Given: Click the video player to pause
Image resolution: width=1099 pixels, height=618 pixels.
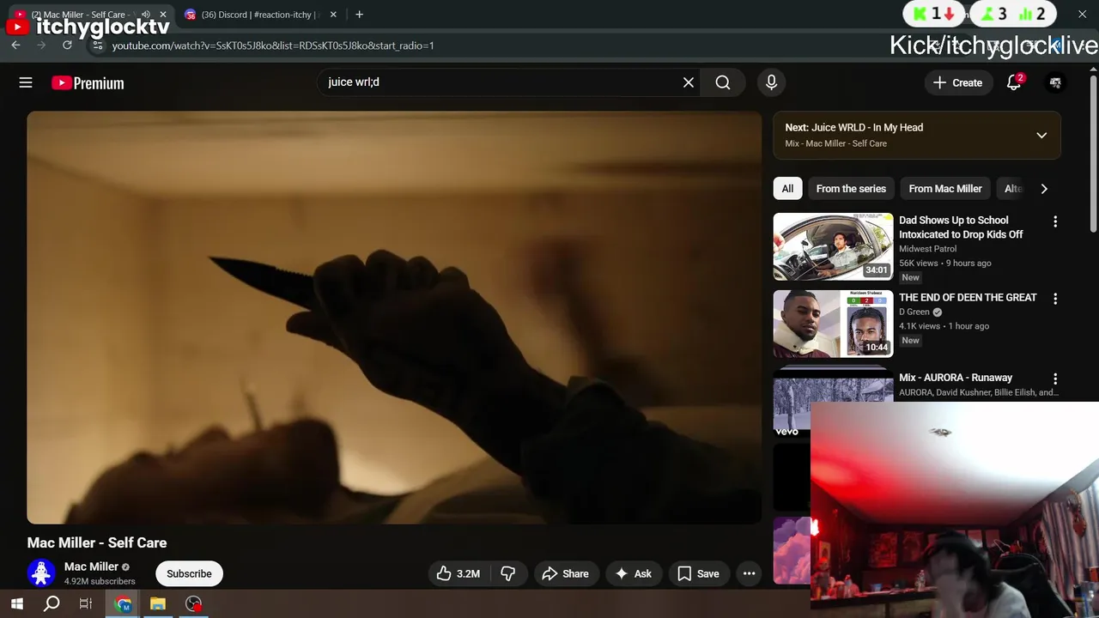Looking at the screenshot, I should pyautogui.click(x=394, y=317).
